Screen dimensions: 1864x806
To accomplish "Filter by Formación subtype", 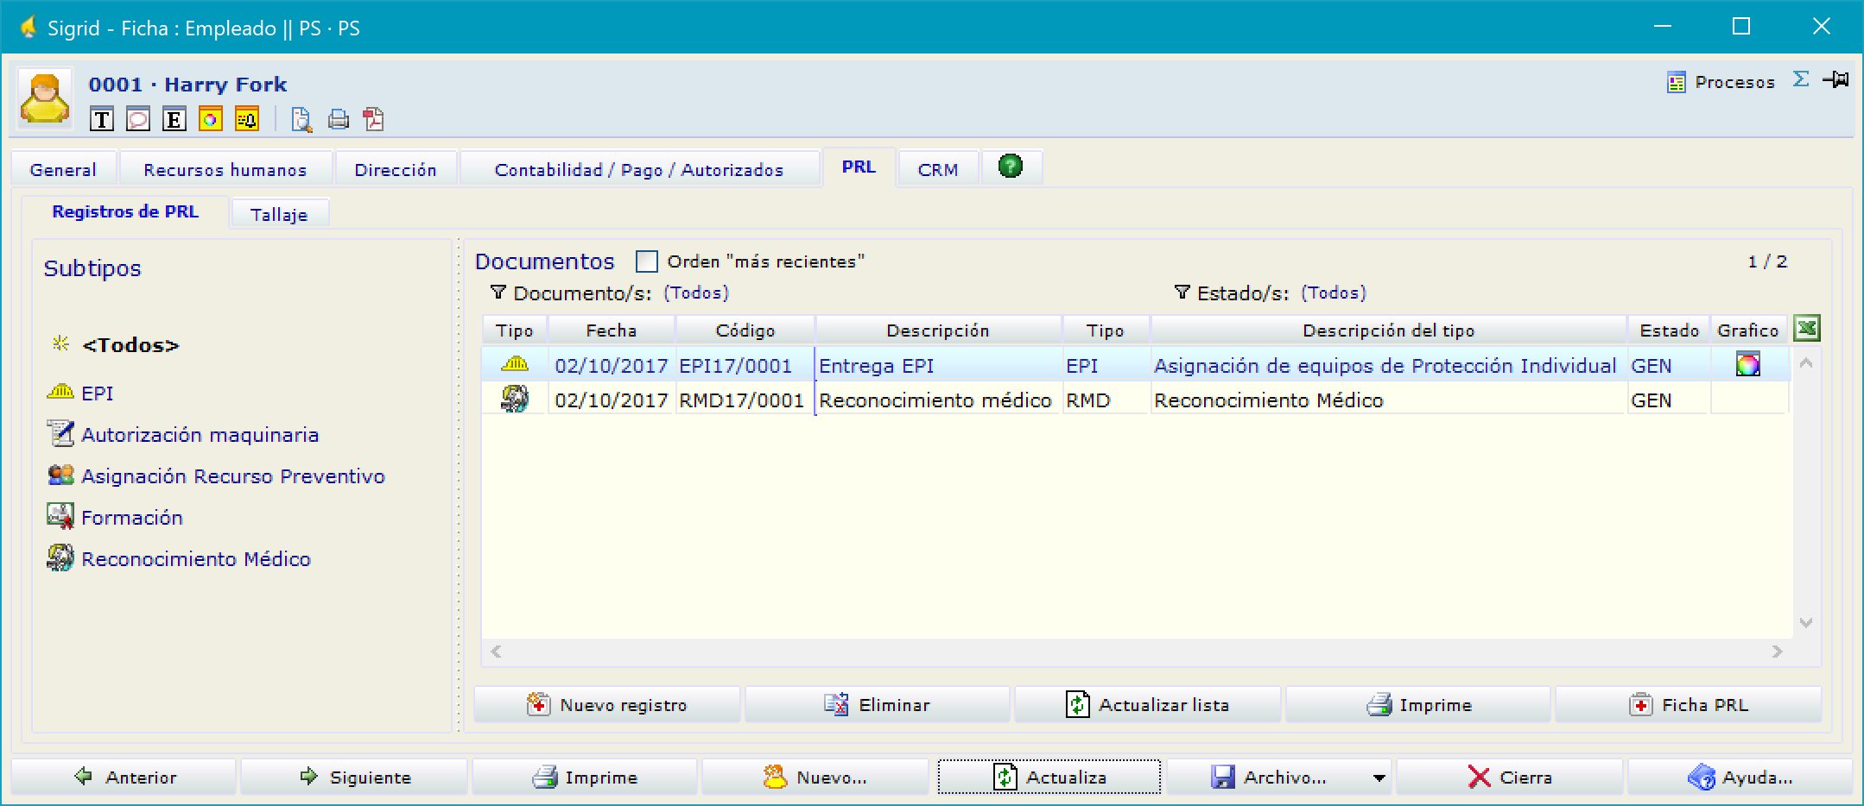I will pos(132,518).
